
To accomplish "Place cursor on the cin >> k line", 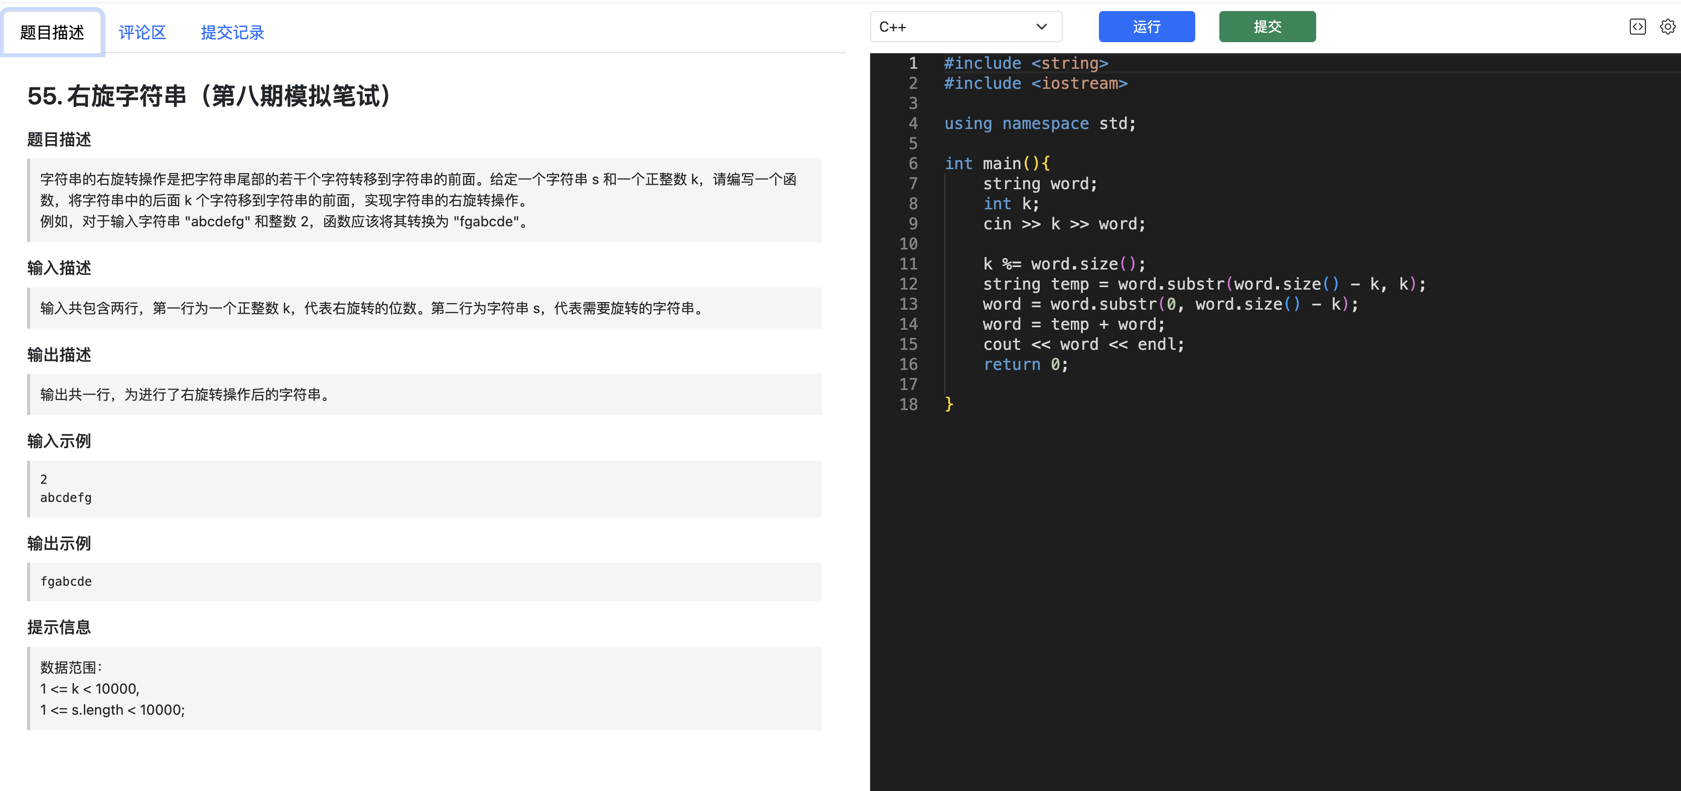I will click(x=1064, y=224).
